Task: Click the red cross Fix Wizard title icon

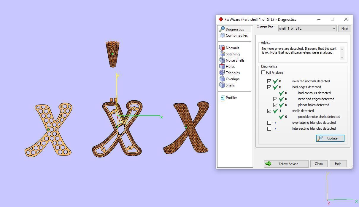Action: pyautogui.click(x=221, y=19)
